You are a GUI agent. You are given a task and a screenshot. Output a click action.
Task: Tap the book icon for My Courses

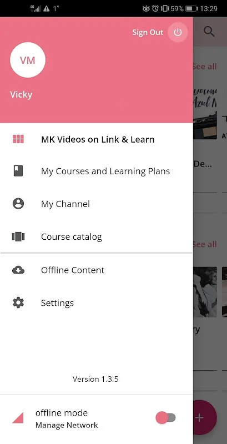(x=18, y=171)
